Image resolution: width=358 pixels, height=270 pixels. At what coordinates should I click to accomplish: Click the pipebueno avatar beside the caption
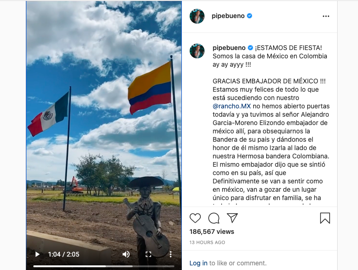pyautogui.click(x=197, y=51)
